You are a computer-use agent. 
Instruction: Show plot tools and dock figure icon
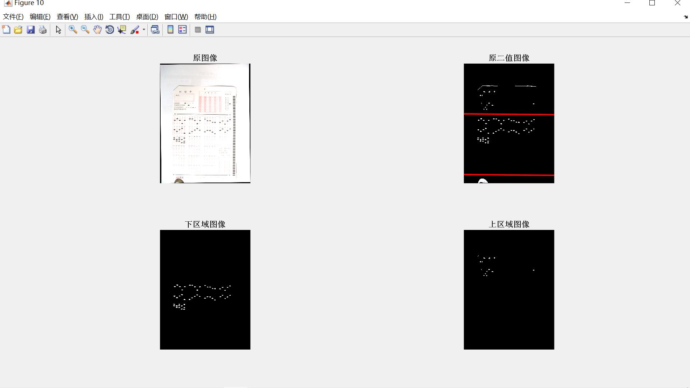(x=210, y=30)
